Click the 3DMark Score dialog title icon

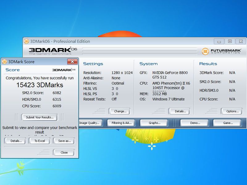(4, 62)
